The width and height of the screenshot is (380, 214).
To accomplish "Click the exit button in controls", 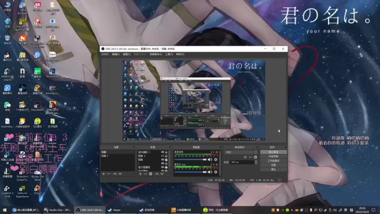I will (x=274, y=169).
